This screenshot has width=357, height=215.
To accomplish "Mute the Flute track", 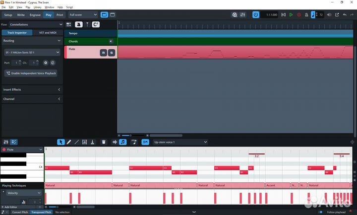I will [104, 53].
